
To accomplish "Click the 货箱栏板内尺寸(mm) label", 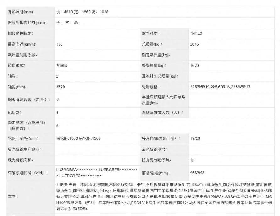I will 27,22.
